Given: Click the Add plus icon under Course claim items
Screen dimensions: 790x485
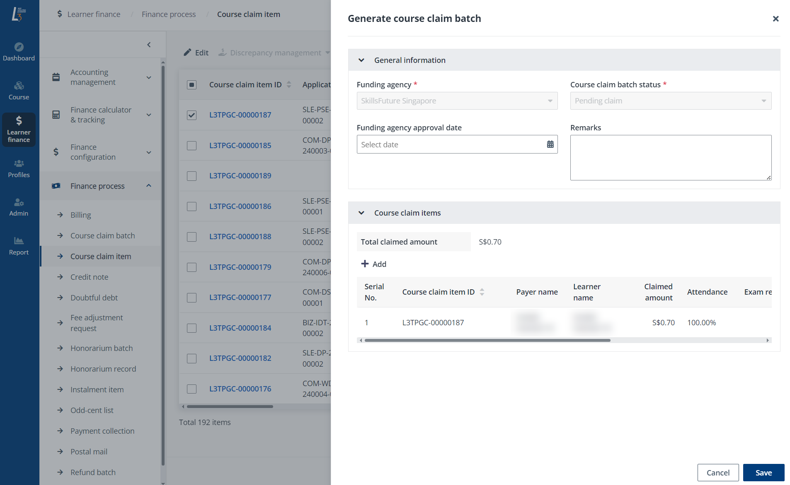Looking at the screenshot, I should [x=364, y=264].
